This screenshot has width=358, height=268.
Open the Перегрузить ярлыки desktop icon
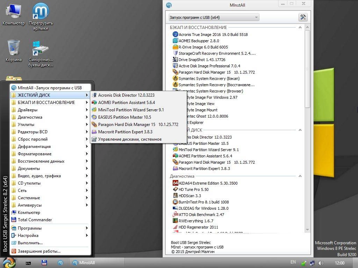coord(41,16)
